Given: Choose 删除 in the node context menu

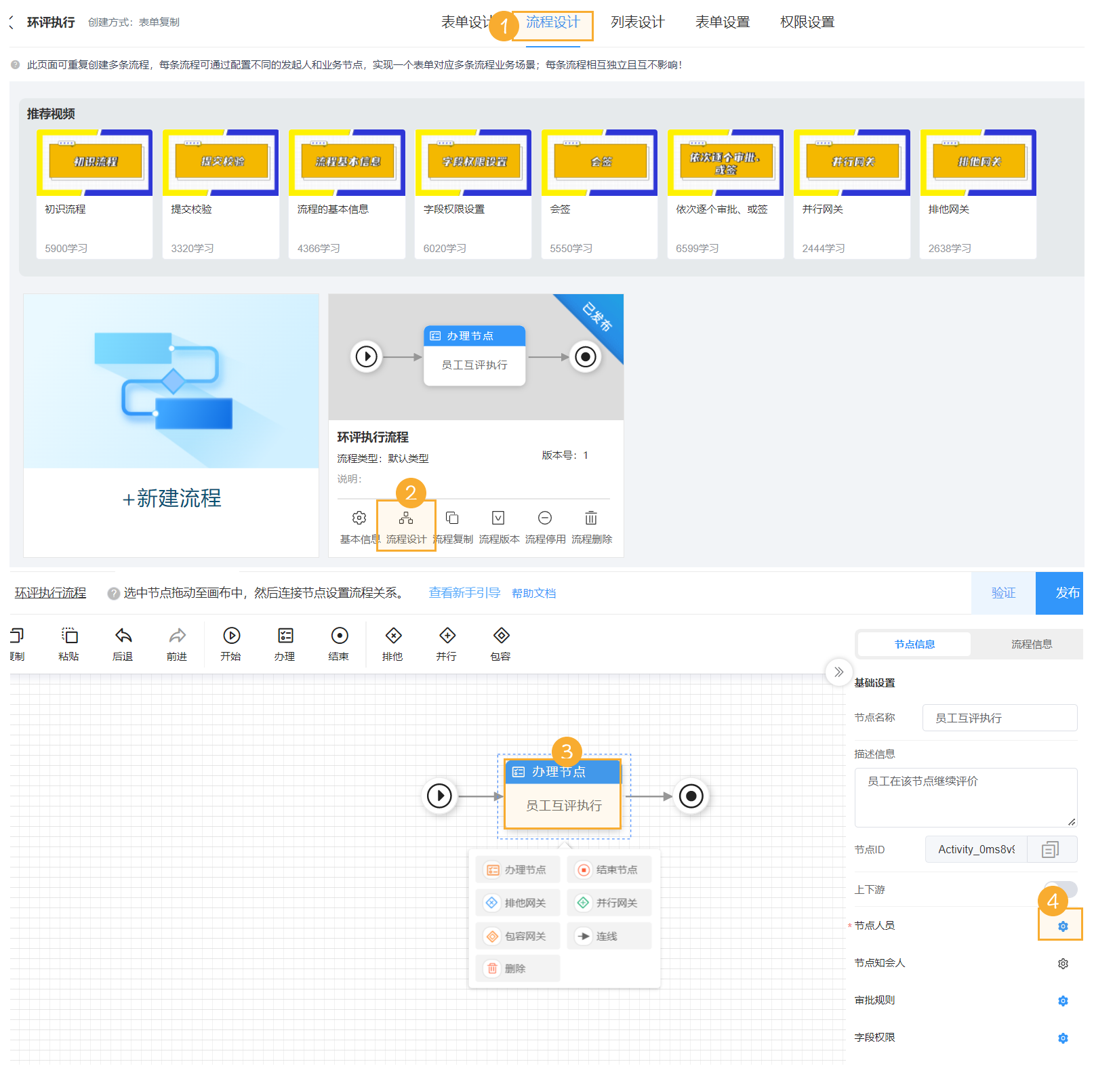Looking at the screenshot, I should (x=517, y=968).
